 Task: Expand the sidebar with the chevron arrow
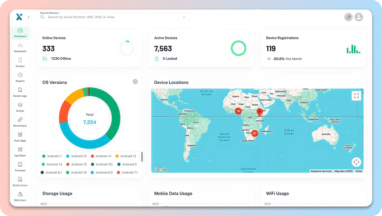(28, 17)
